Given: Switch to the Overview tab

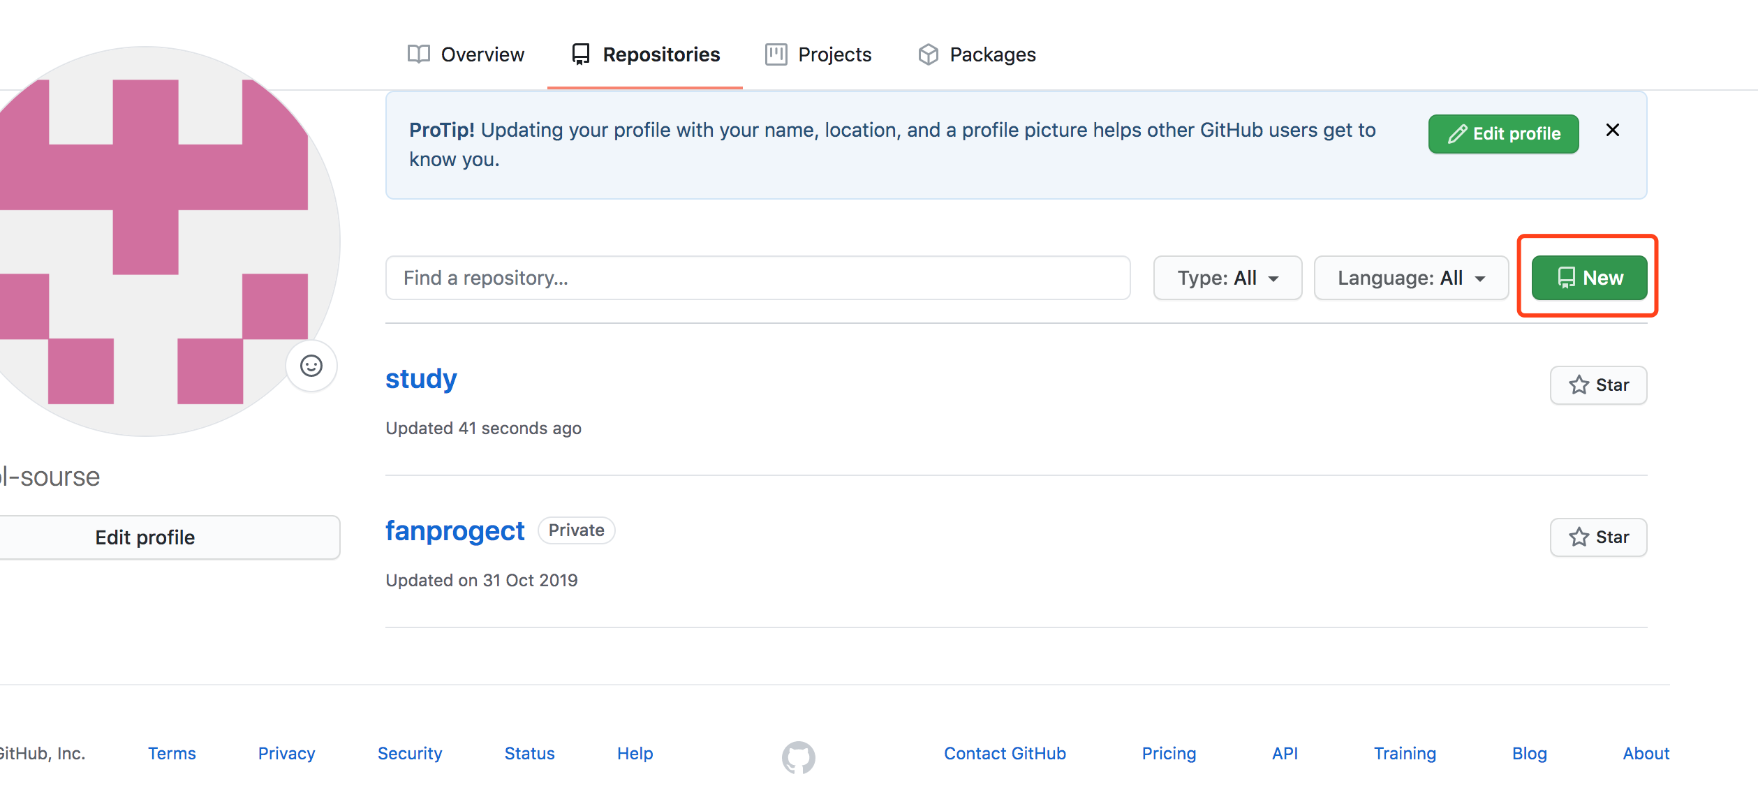Looking at the screenshot, I should pos(466,54).
